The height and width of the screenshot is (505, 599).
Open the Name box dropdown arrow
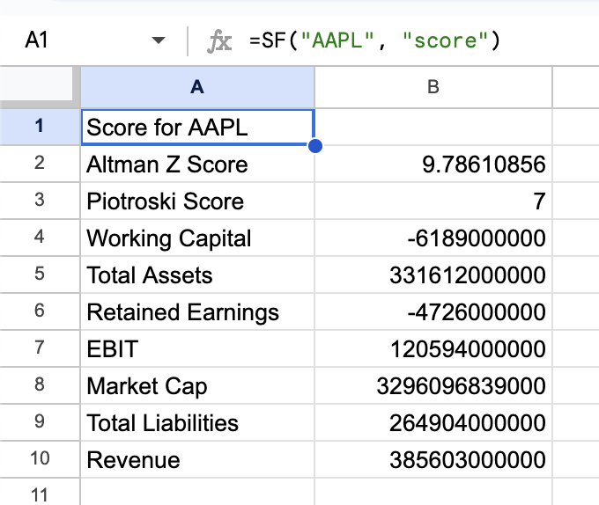point(159,40)
